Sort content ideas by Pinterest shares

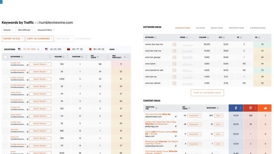pos(255,108)
